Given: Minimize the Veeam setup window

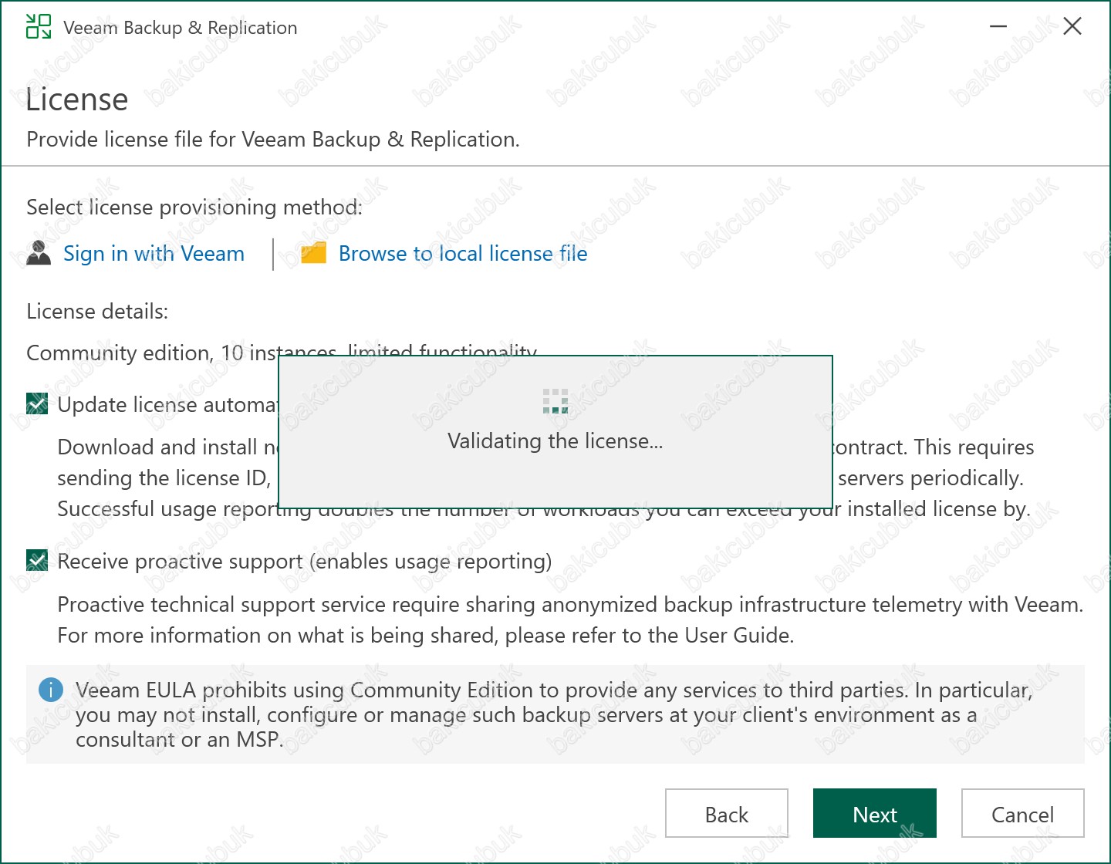Looking at the screenshot, I should tap(998, 27).
